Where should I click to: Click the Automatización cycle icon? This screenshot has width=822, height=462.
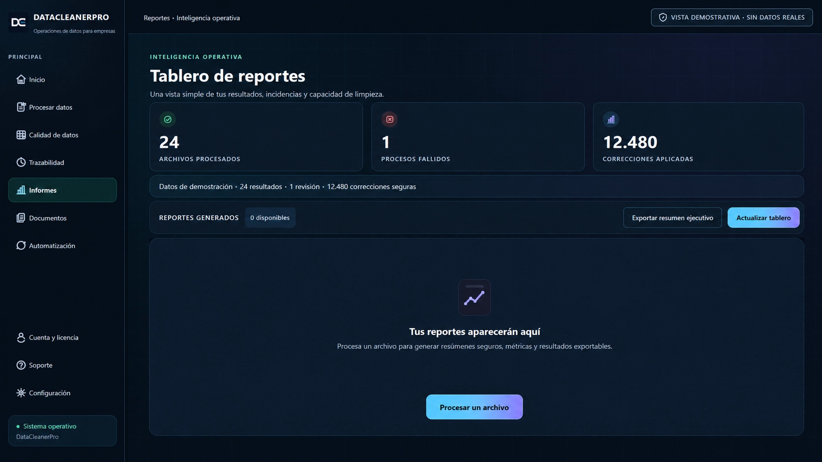[x=21, y=245]
